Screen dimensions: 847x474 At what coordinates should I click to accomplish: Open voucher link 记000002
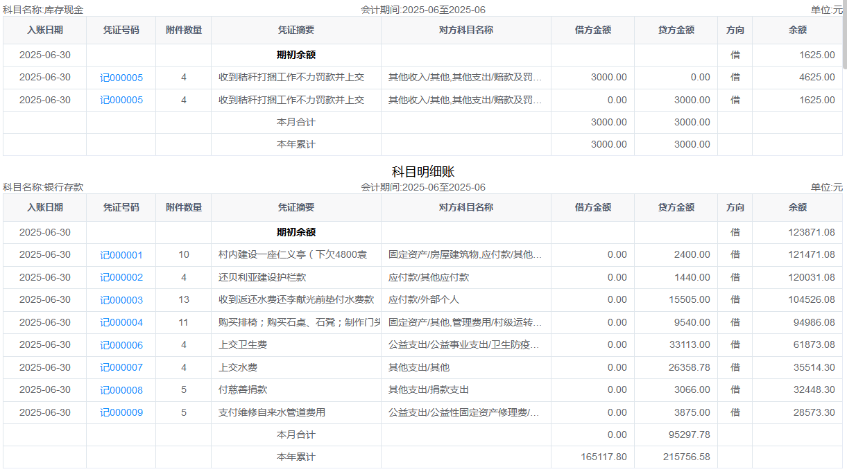pos(121,277)
